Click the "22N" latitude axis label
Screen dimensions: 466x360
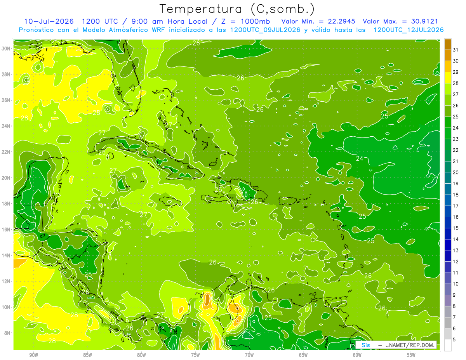coord(6,152)
